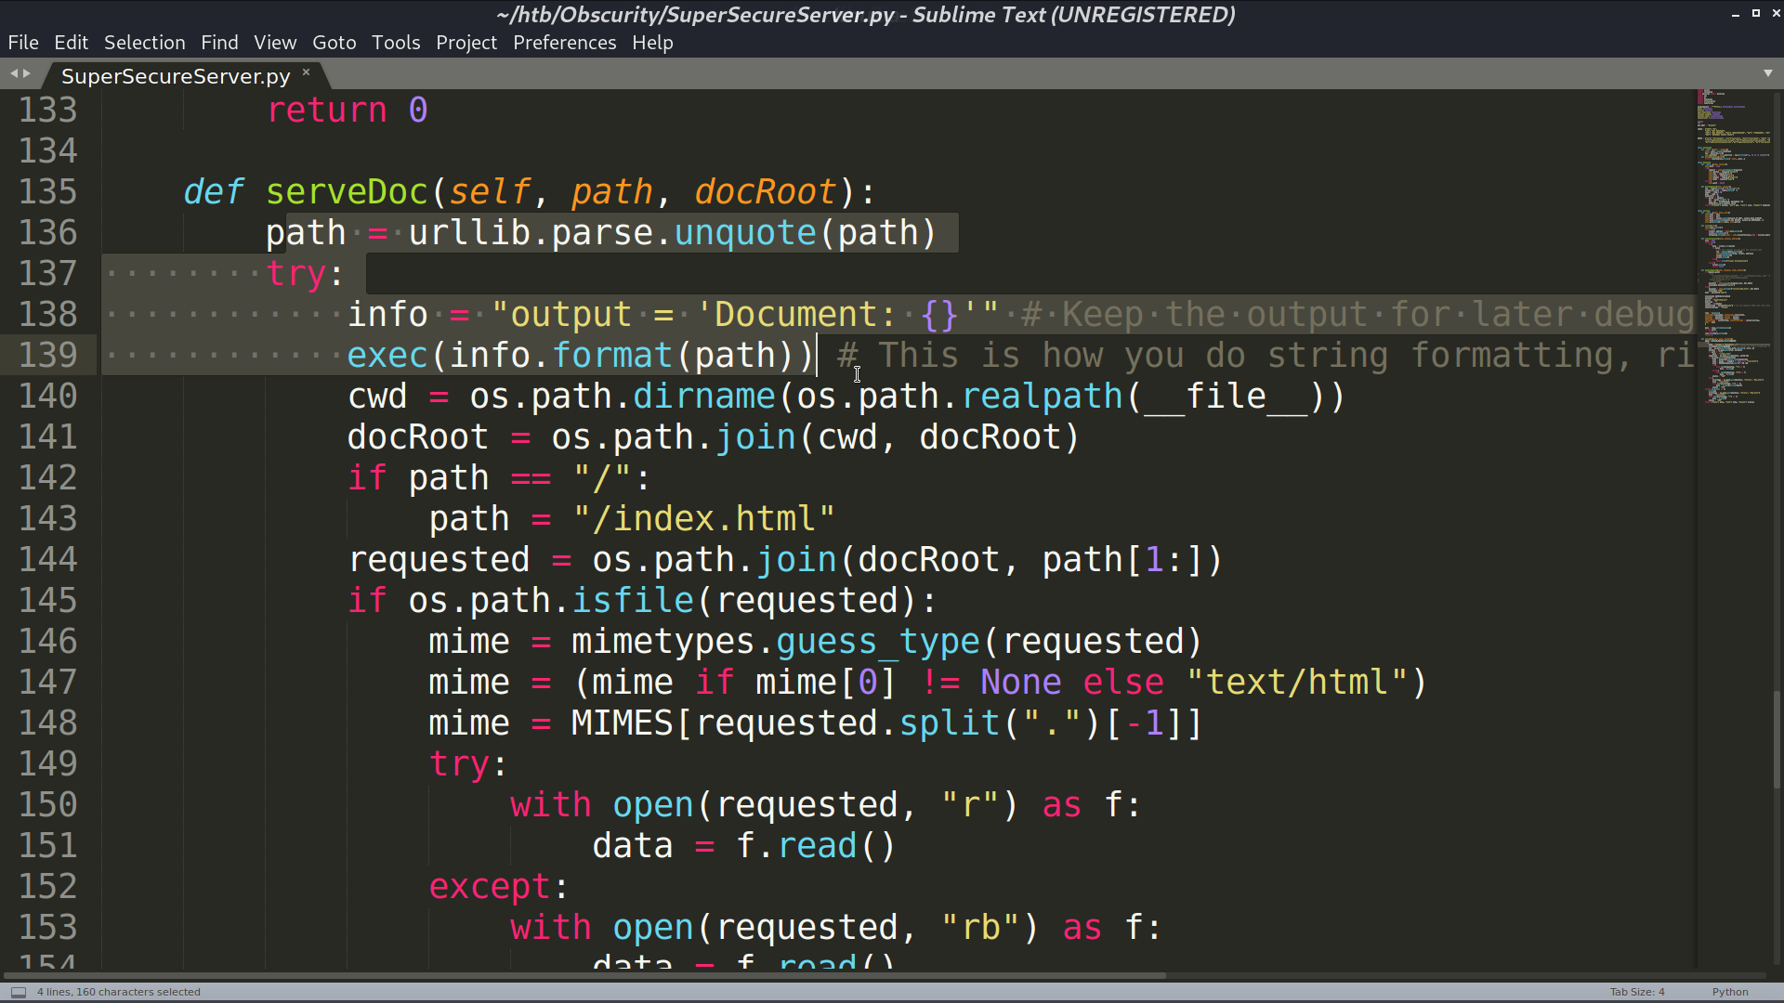Click 'MIMES' on line 148

(623, 723)
